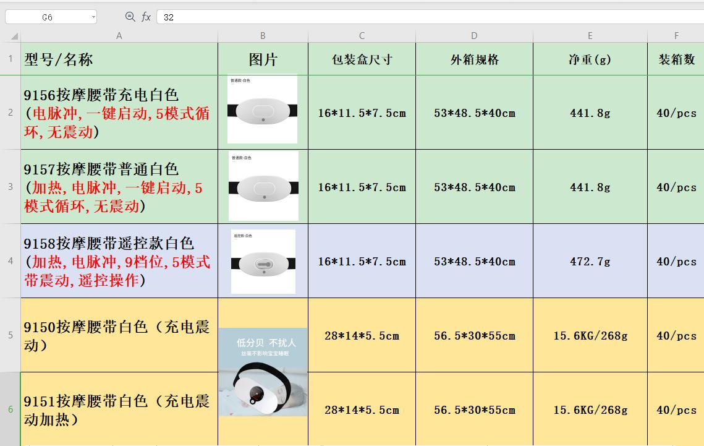Select 40/pcs in the 9158 row

(676, 260)
